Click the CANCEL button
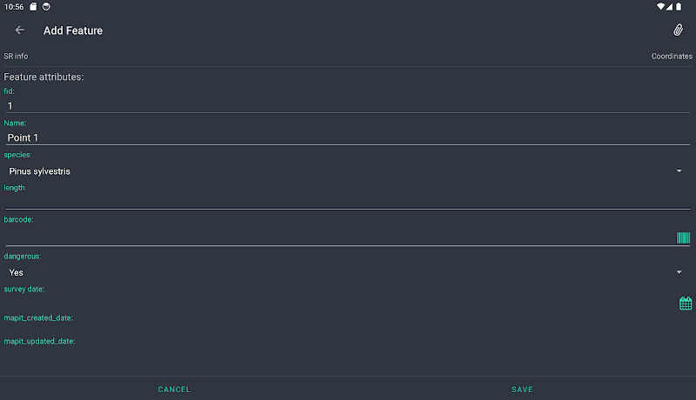The image size is (696, 400). [174, 390]
